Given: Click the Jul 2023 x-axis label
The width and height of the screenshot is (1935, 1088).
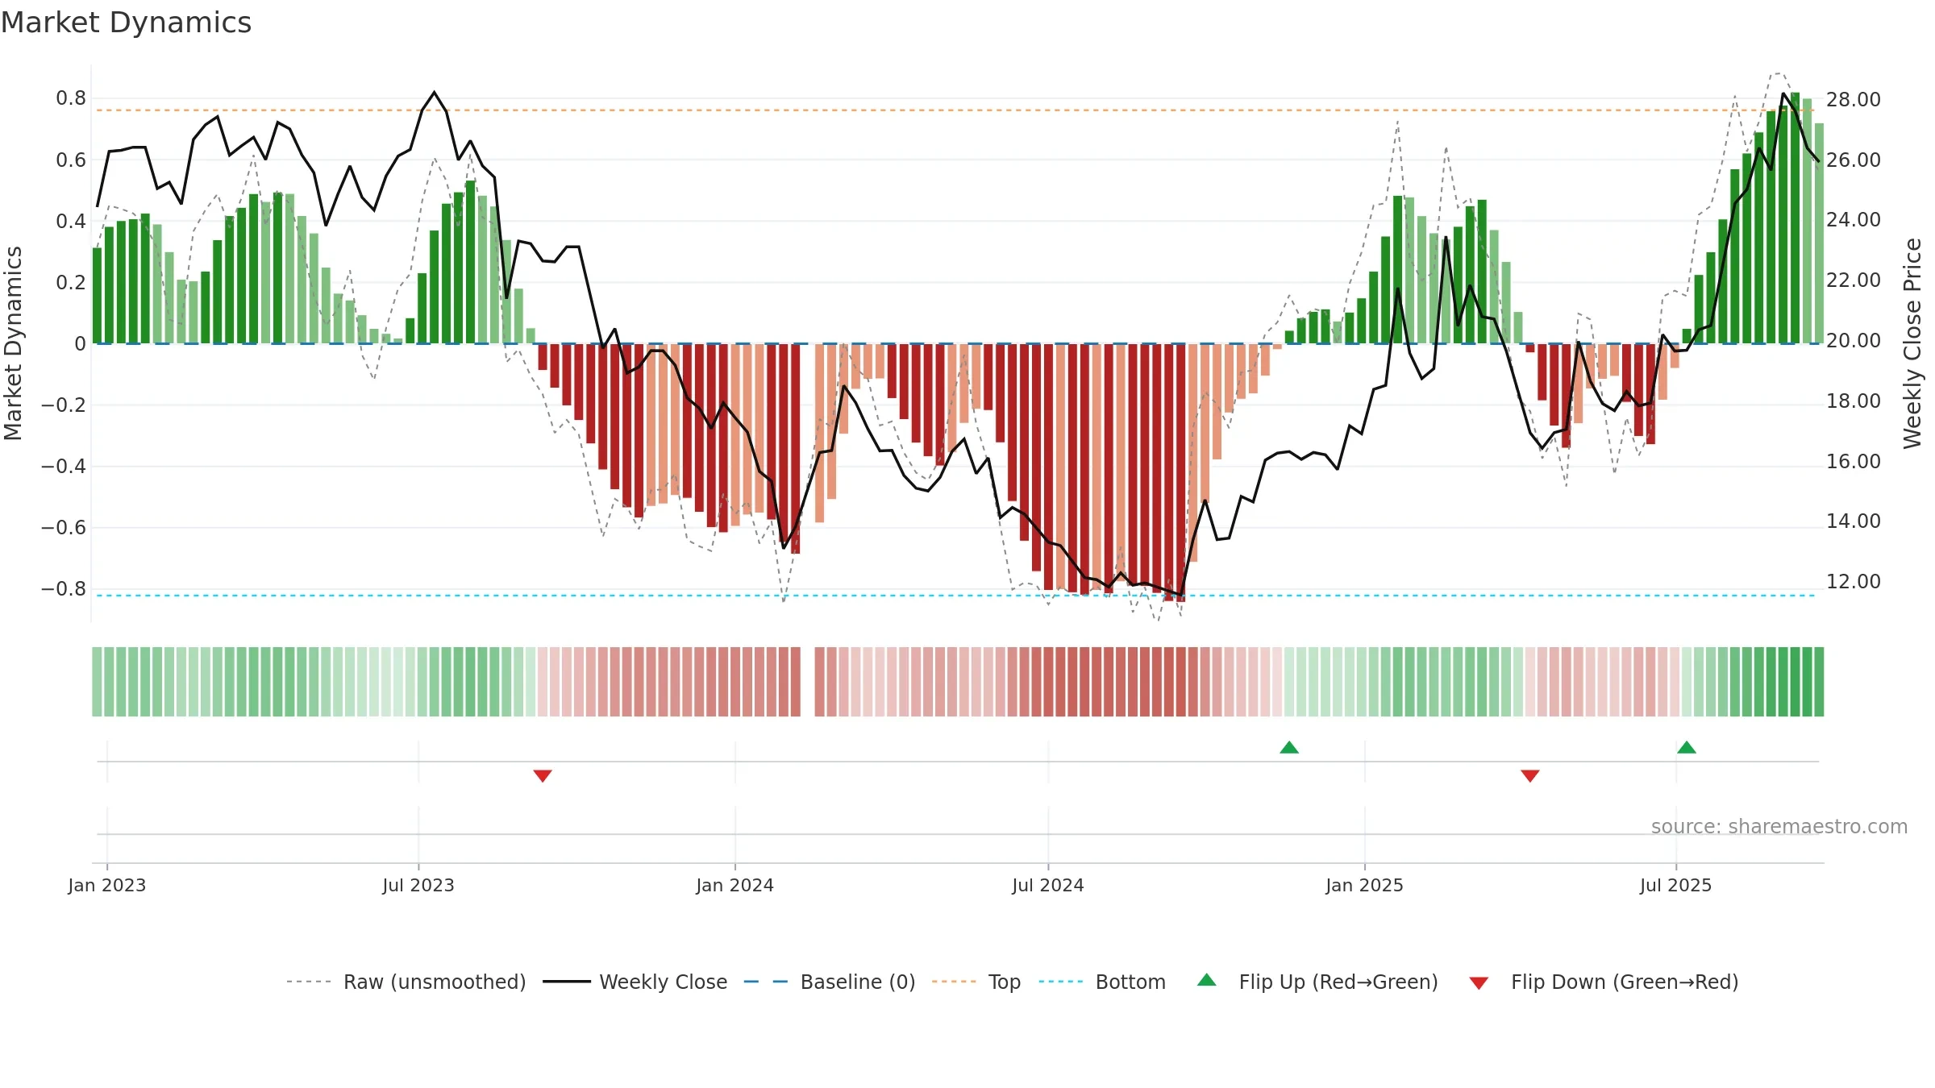Looking at the screenshot, I should point(418,885).
